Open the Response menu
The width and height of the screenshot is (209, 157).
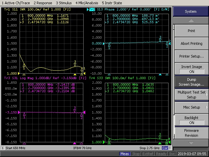[43, 3]
